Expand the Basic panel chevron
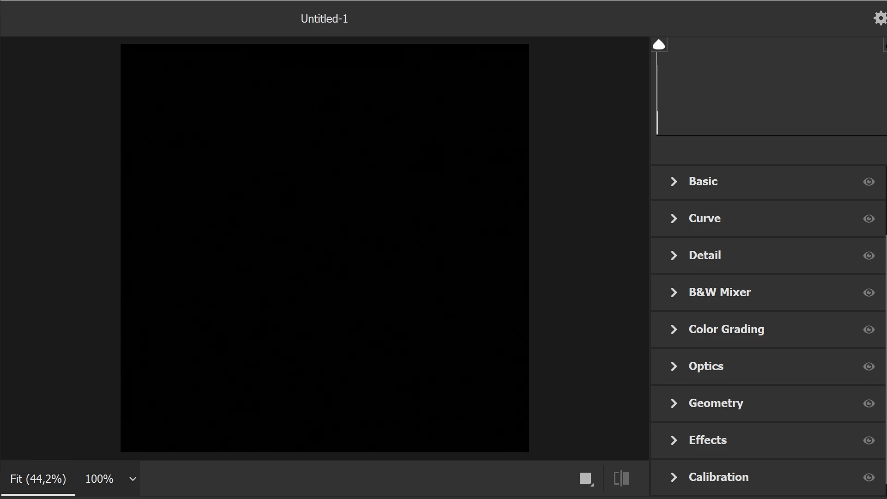The height and width of the screenshot is (499, 887). (674, 182)
